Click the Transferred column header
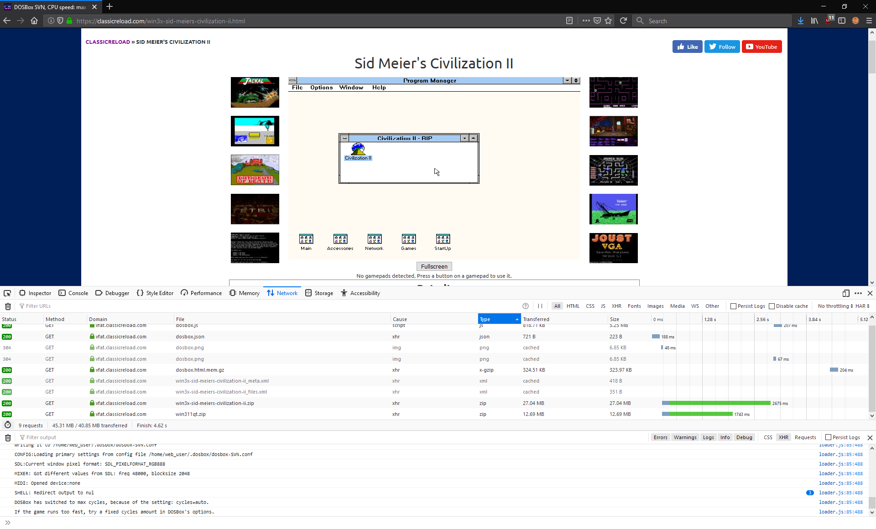This screenshot has width=876, height=529. coord(564,319)
